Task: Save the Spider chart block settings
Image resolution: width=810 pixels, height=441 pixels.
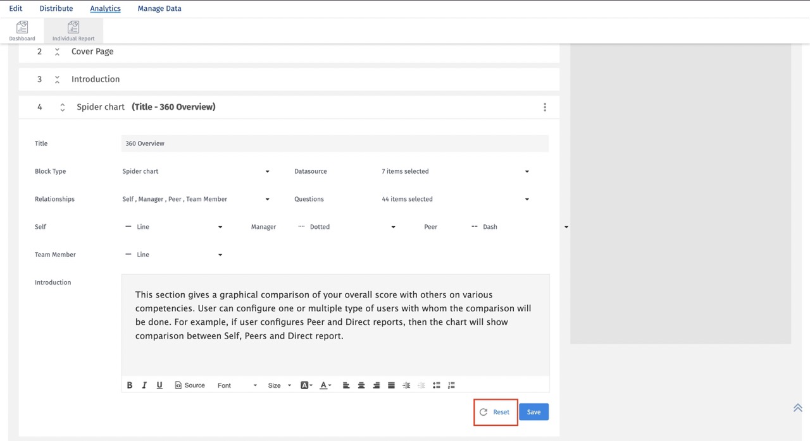Action: (x=533, y=411)
